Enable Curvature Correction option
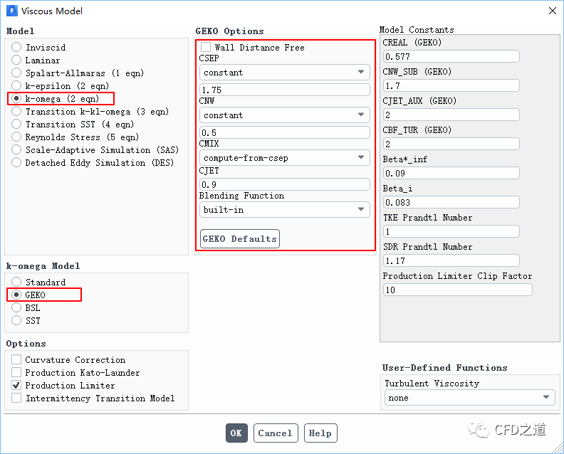 coord(16,359)
